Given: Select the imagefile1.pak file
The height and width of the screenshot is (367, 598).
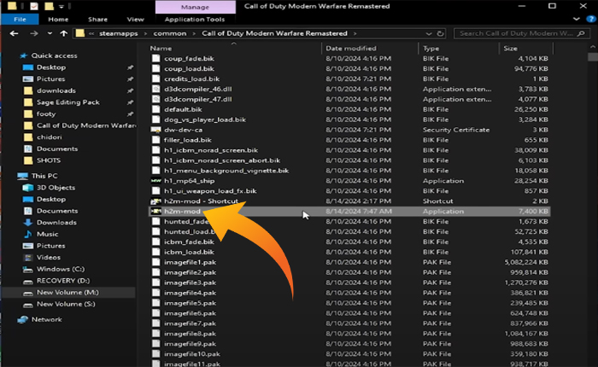Looking at the screenshot, I should (x=190, y=262).
